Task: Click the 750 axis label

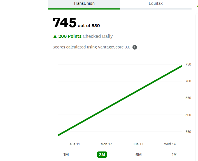Action: [x=188, y=64]
